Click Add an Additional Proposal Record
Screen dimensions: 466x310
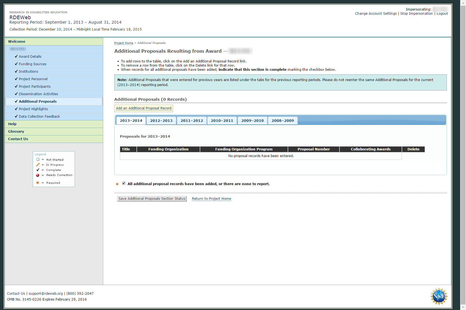coord(144,108)
